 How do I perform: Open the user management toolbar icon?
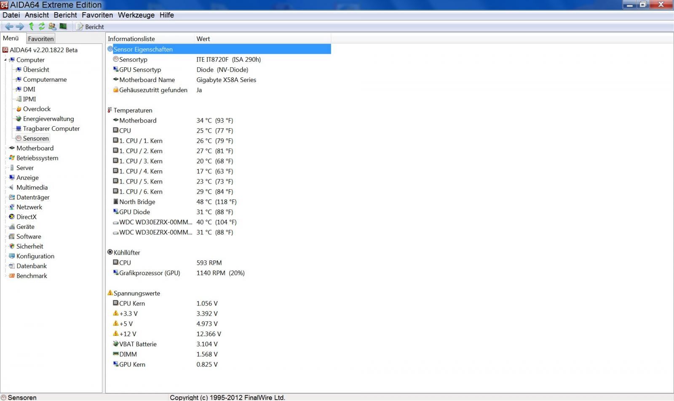52,26
